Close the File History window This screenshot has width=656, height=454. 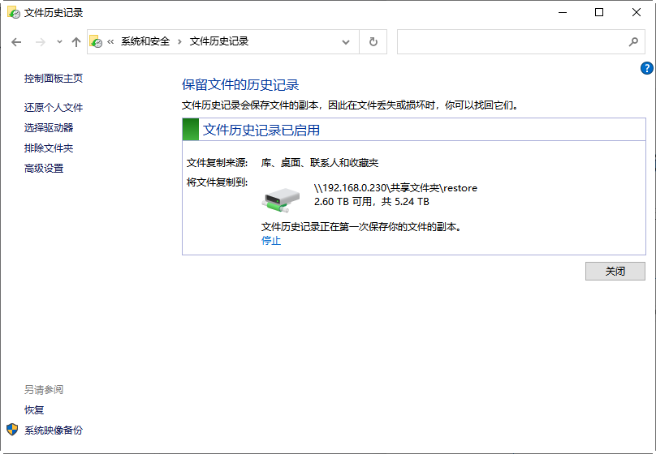(637, 12)
